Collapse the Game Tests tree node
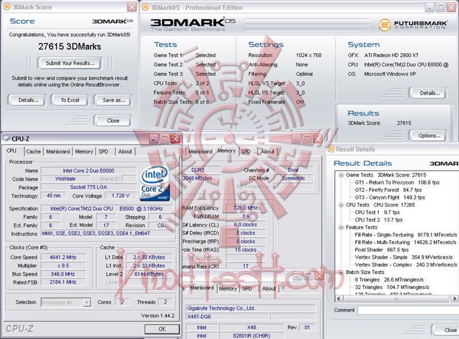The height and width of the screenshot is (339, 459). [341, 175]
